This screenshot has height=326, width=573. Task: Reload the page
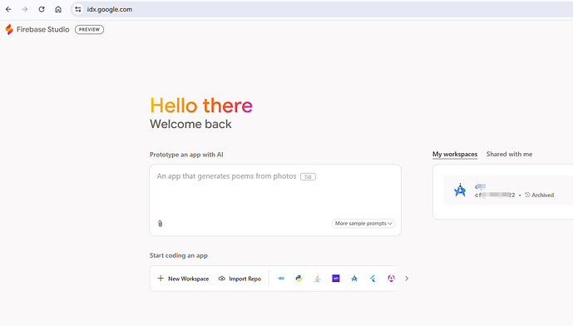42,9
